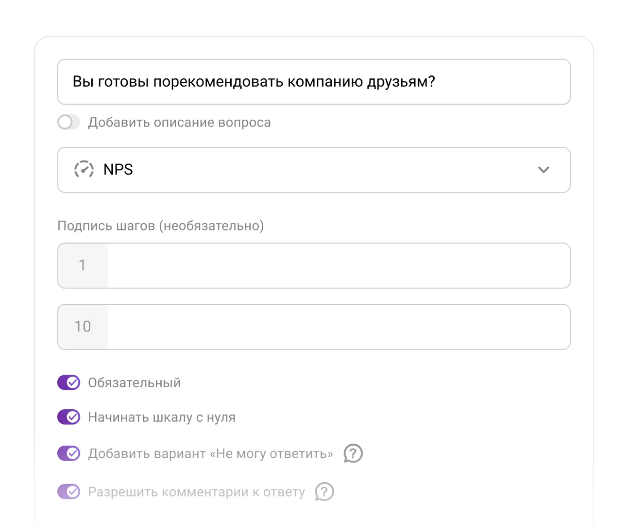Click the «Подпись шагов (необязательно)» heading
Viewport: 628px width, 526px height.
(160, 226)
